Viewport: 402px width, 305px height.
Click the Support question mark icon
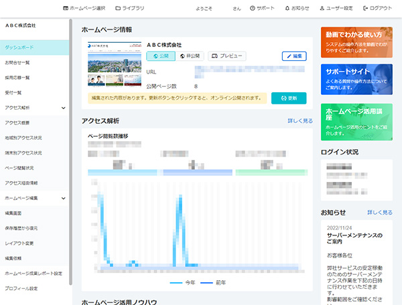(x=253, y=8)
